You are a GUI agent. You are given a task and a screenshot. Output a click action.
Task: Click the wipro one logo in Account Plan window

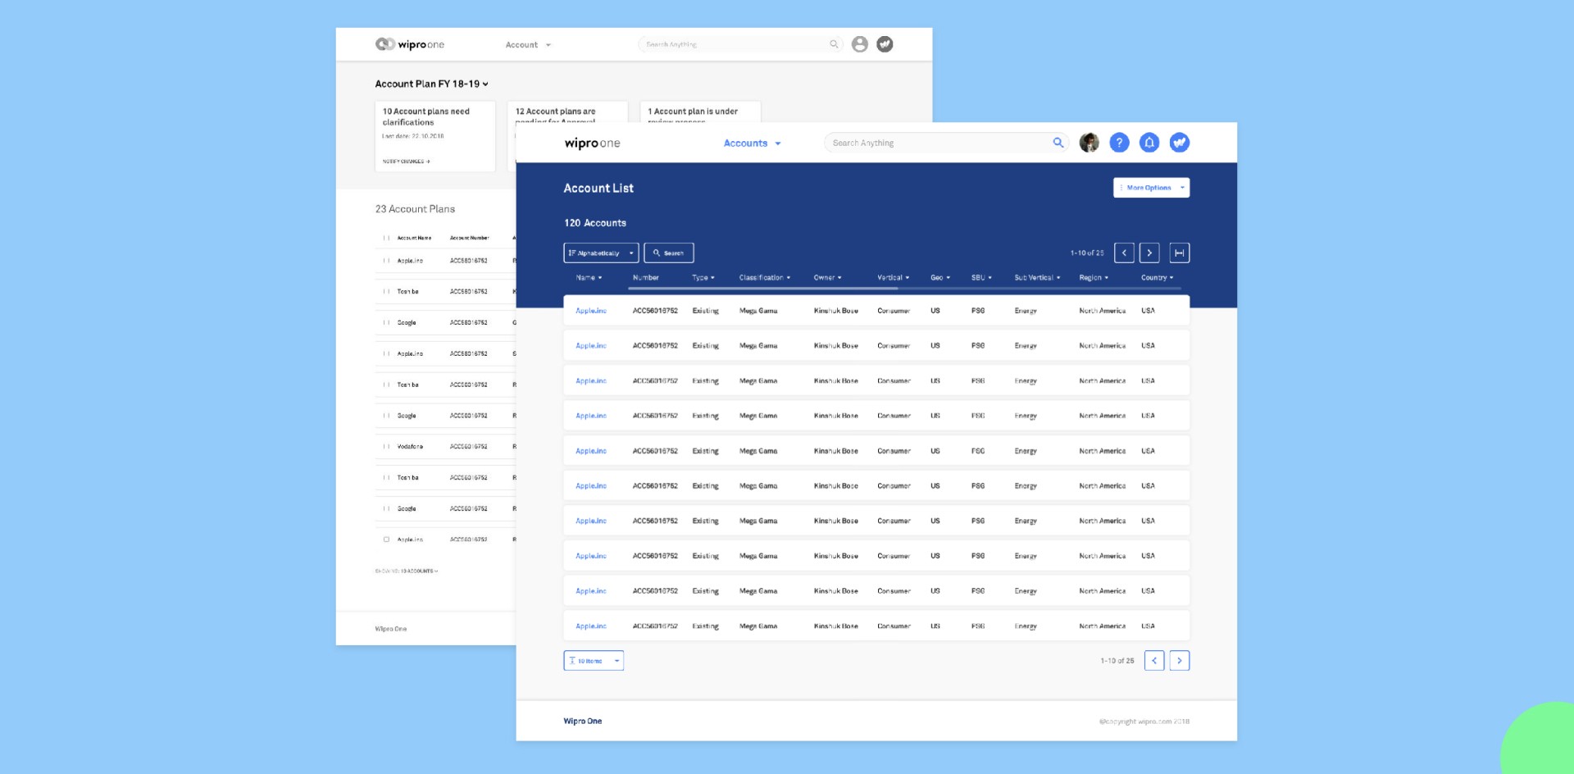[x=410, y=44]
